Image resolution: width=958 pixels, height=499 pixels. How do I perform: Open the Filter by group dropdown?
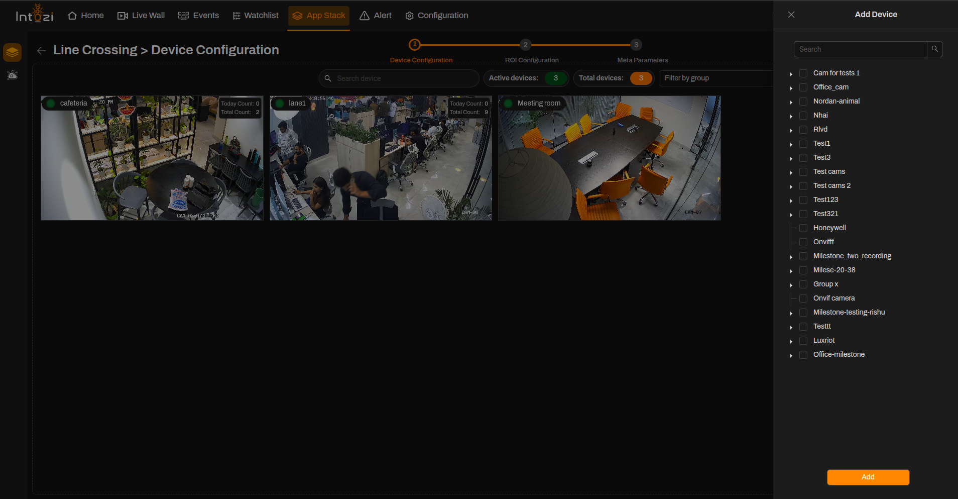tap(715, 78)
